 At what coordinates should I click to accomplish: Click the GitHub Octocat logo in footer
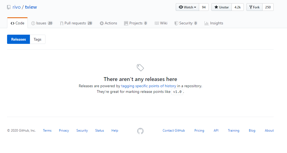point(140,131)
